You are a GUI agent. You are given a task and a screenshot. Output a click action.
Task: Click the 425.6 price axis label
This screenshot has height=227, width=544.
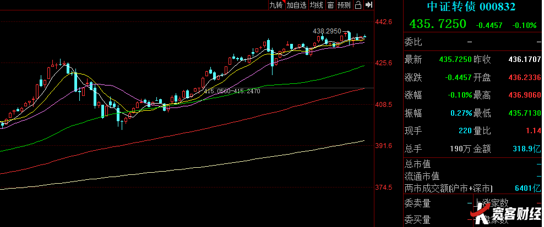[384, 63]
